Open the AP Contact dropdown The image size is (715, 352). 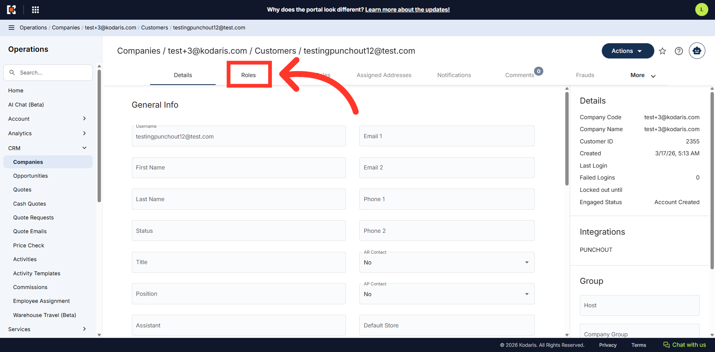coord(447,294)
